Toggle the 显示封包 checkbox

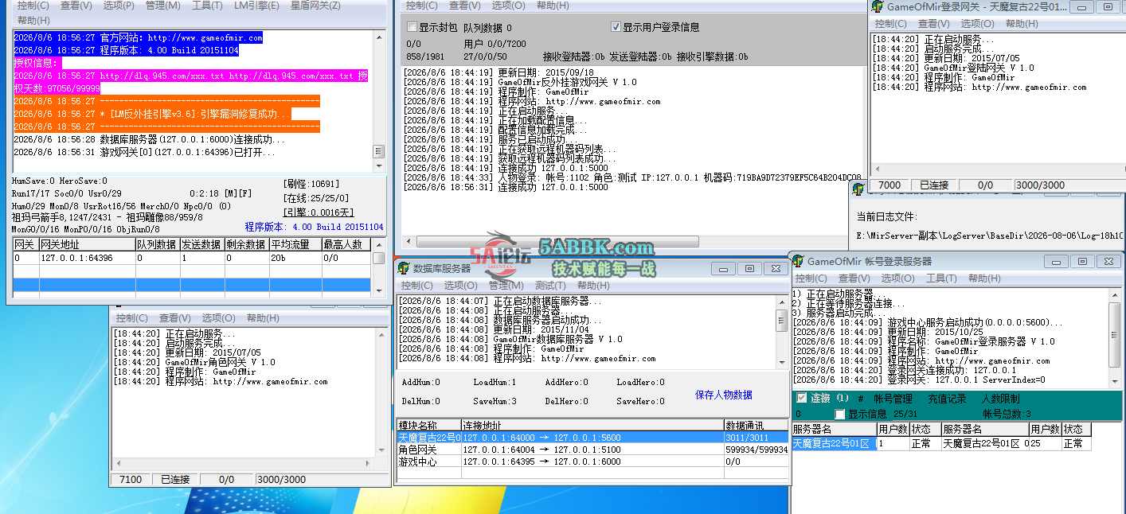click(412, 27)
